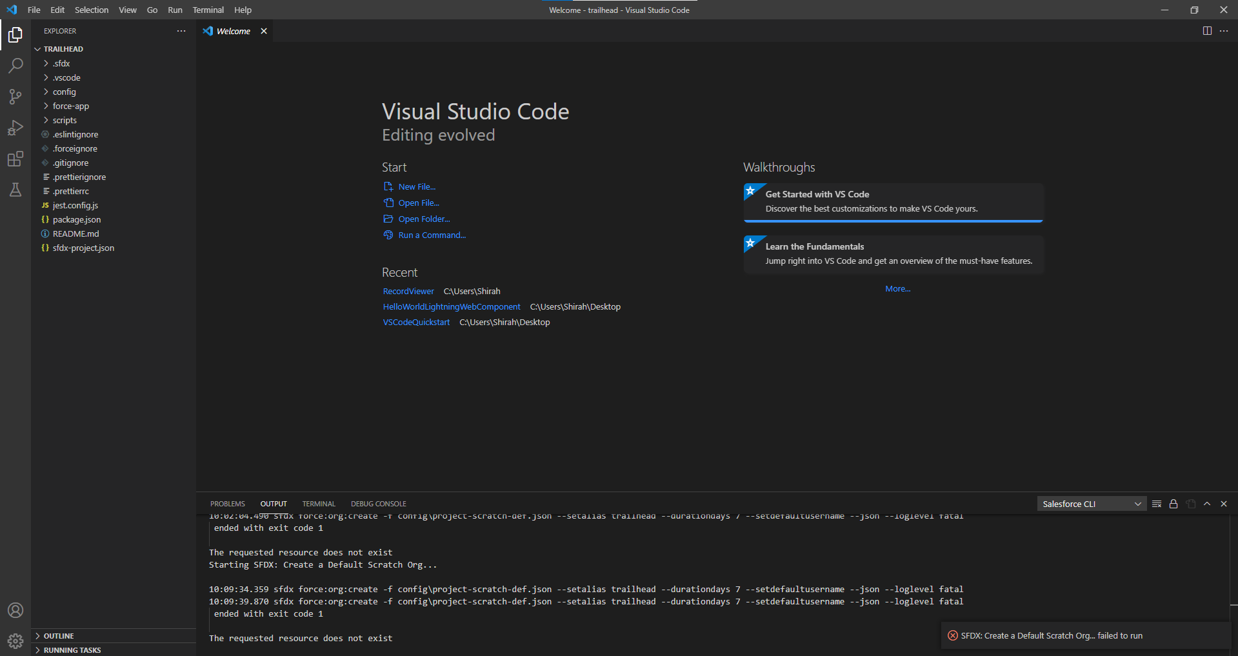Maximize the panel size with the chevron
Screen dimensions: 1238x656
tap(1207, 504)
